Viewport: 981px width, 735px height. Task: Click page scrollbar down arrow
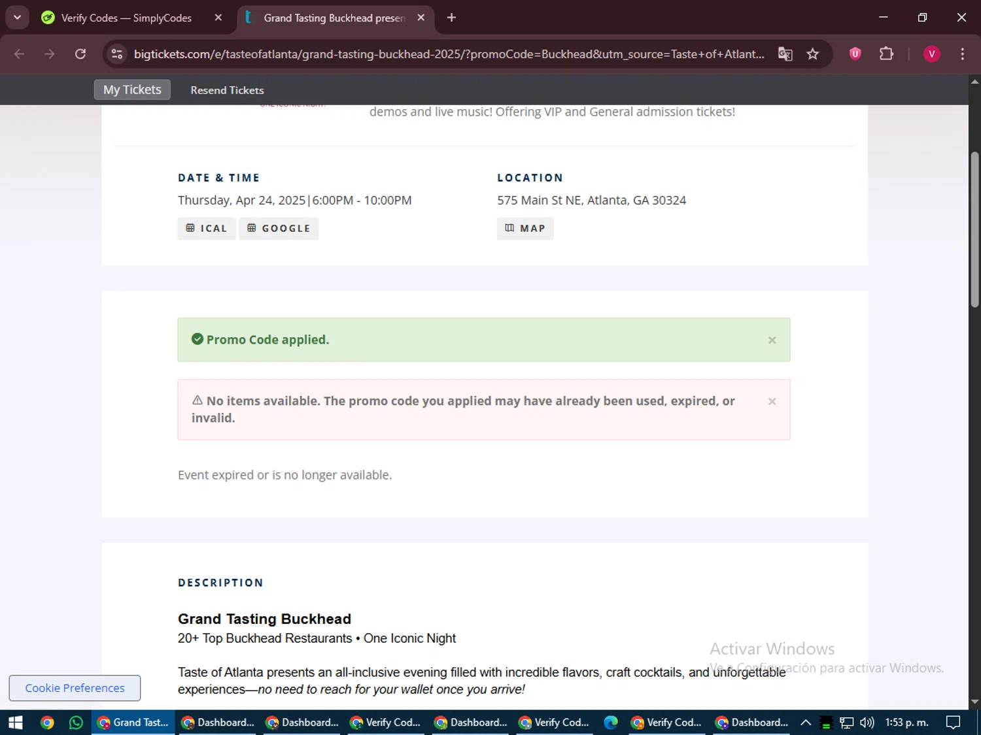click(x=974, y=702)
